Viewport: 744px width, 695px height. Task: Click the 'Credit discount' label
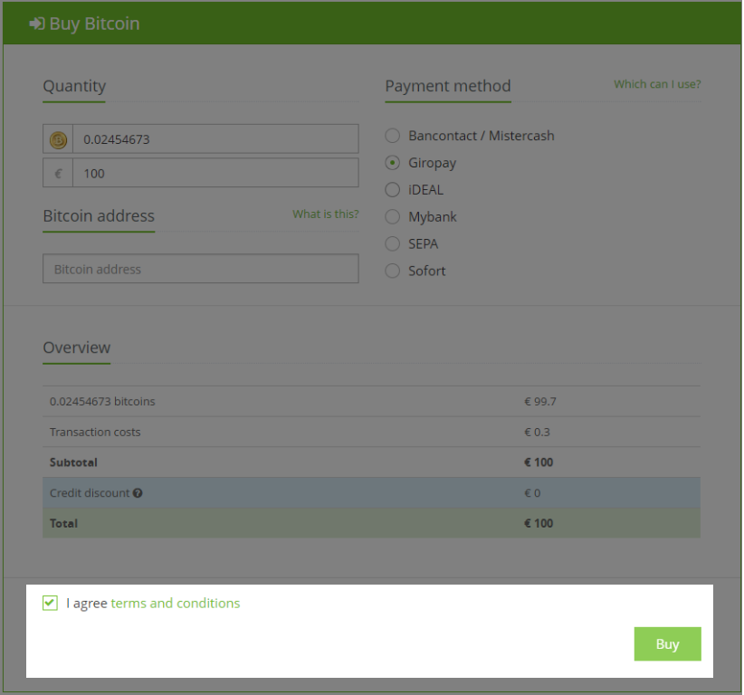[x=90, y=493]
